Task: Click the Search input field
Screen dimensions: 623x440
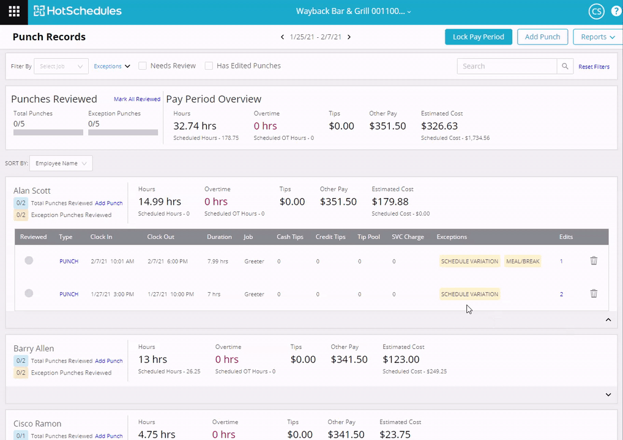Action: coord(507,66)
